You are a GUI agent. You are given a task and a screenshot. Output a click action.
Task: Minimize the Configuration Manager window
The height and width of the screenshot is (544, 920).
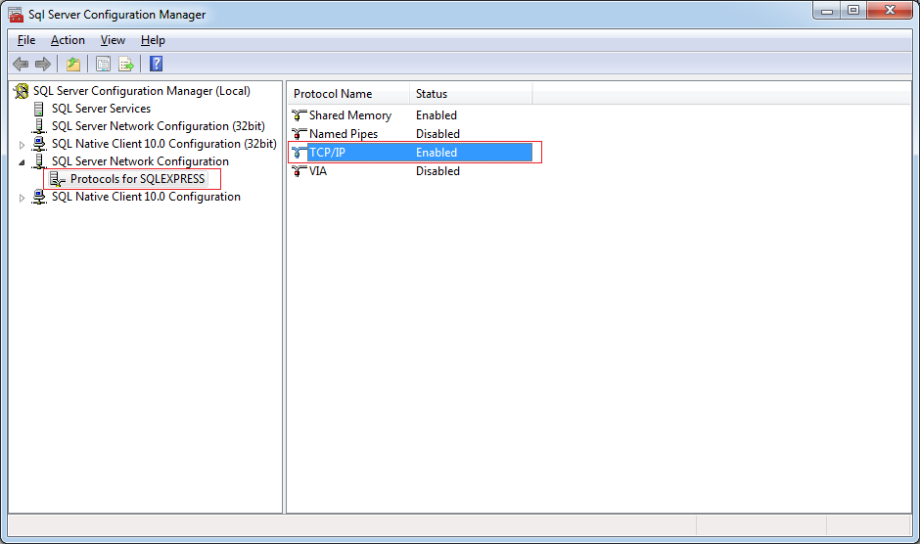click(827, 11)
